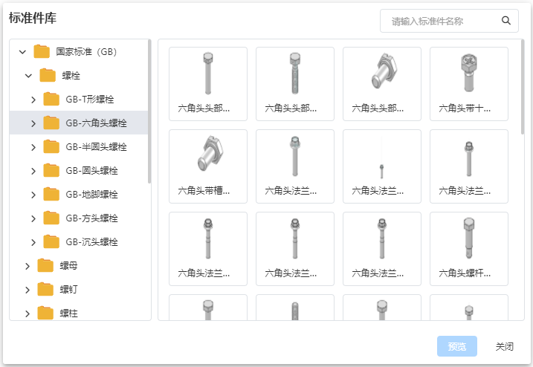Select the GB-六角头螺栓 label

pos(96,123)
